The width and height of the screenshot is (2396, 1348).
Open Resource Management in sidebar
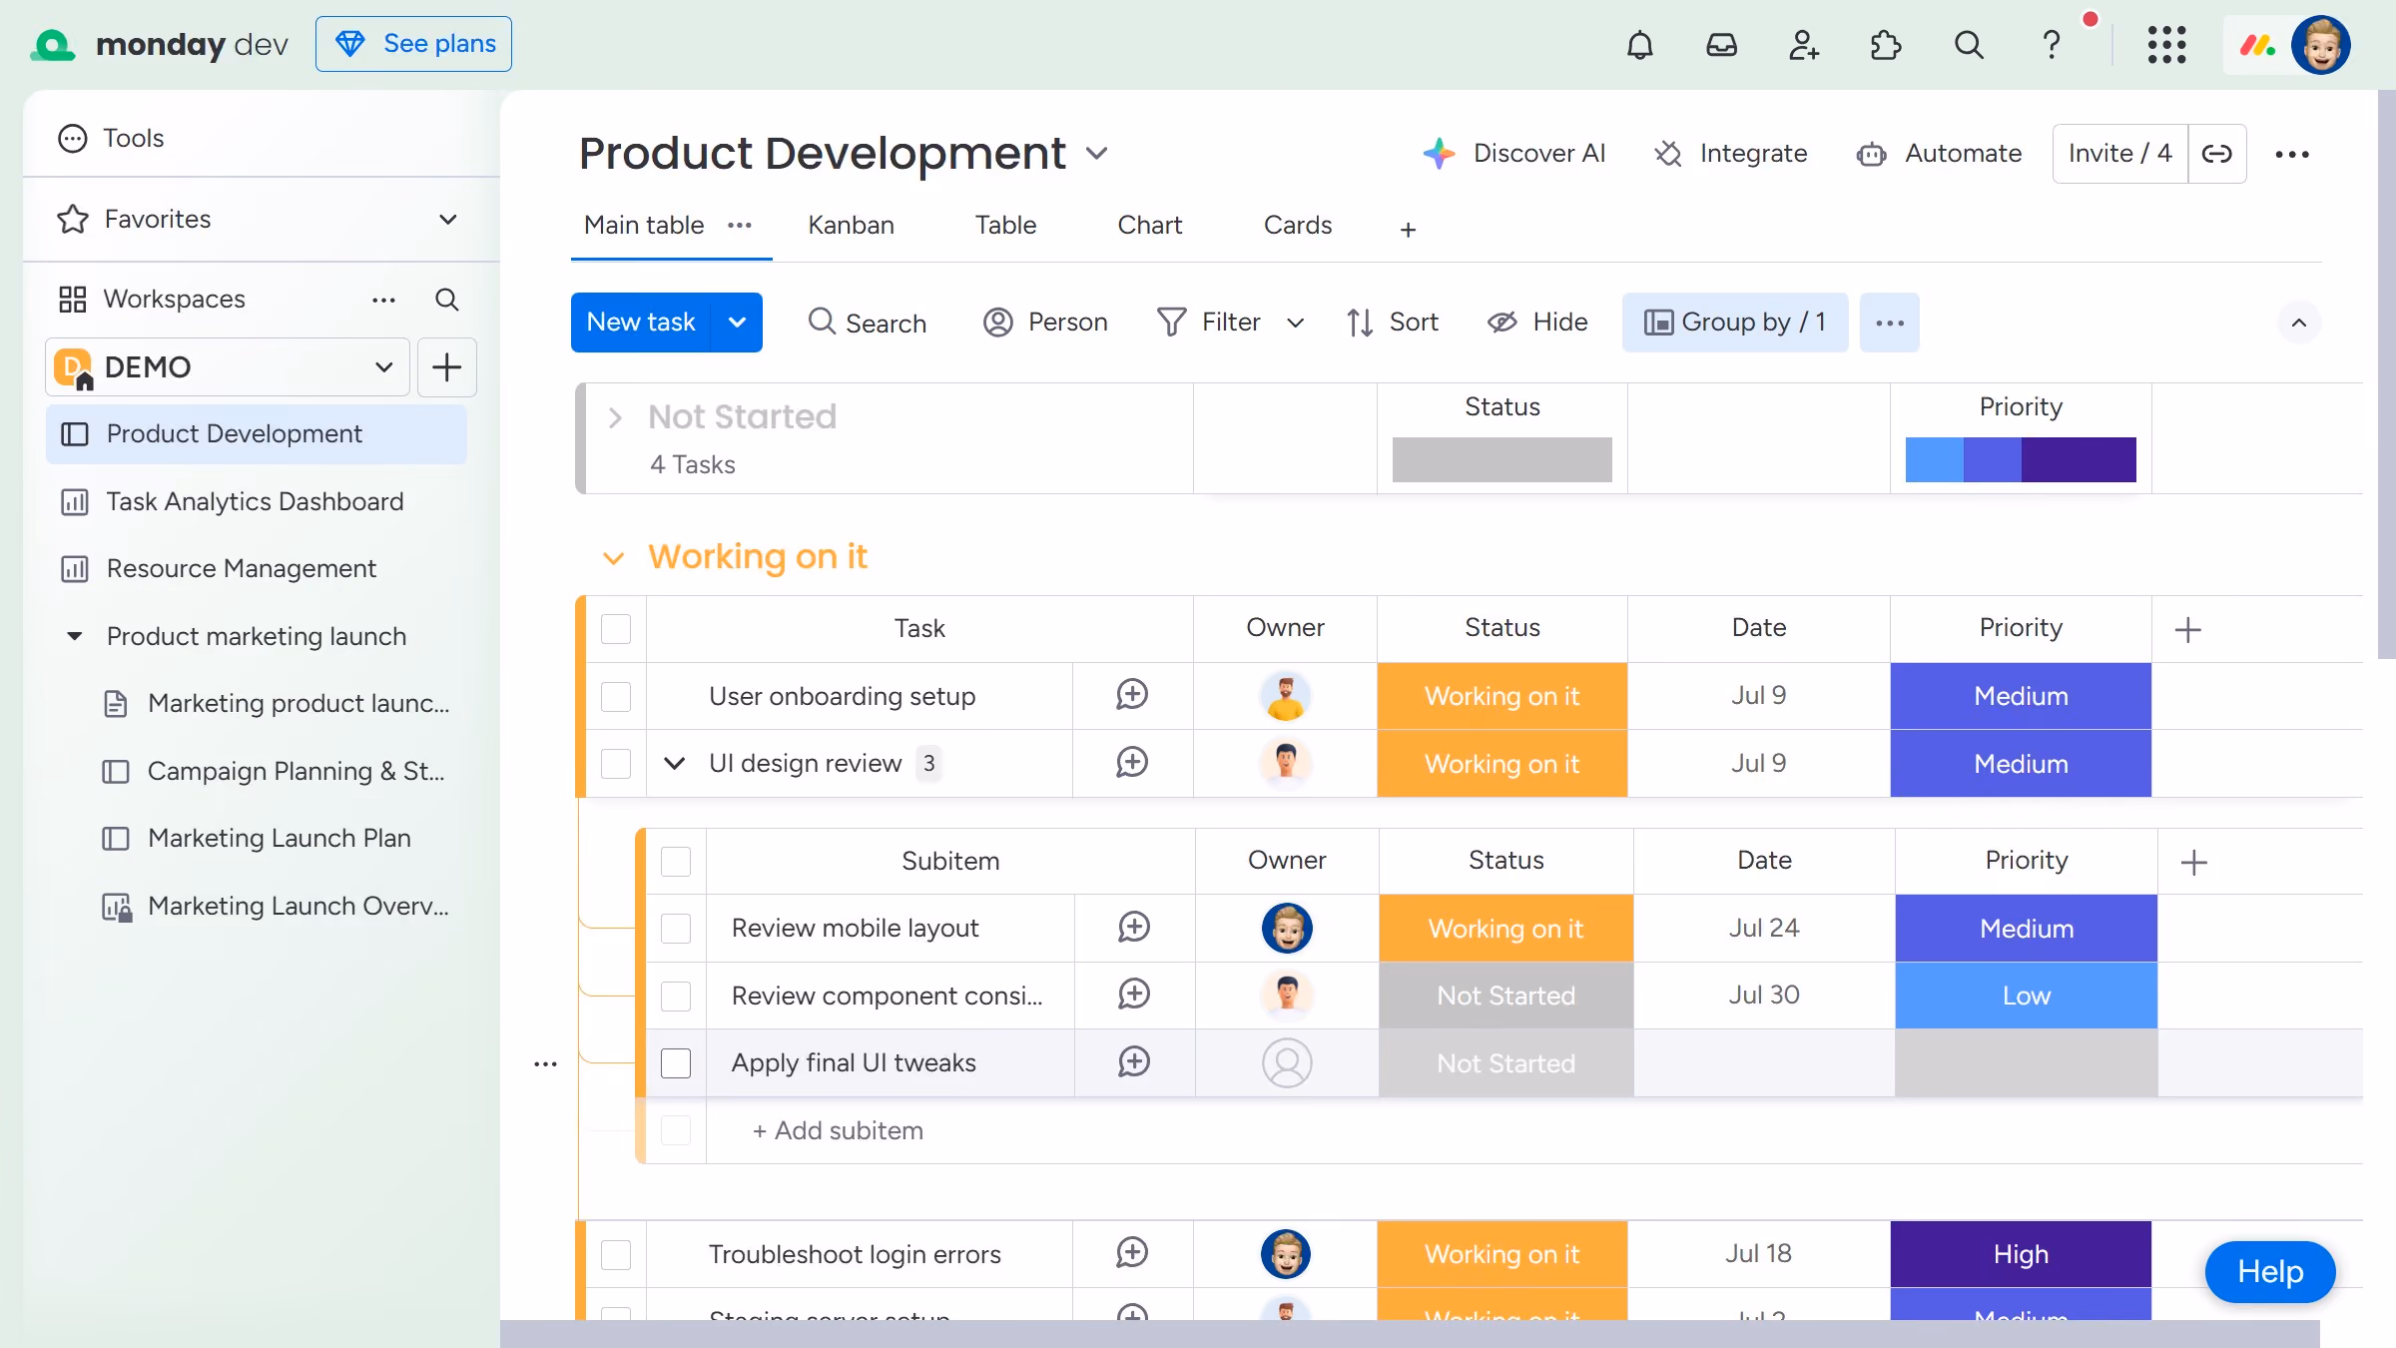coord(256,569)
